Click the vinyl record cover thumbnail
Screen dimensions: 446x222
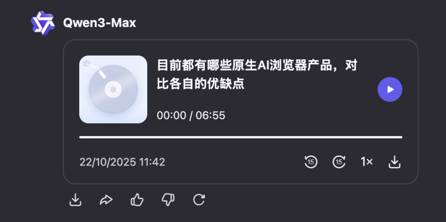[113, 89]
